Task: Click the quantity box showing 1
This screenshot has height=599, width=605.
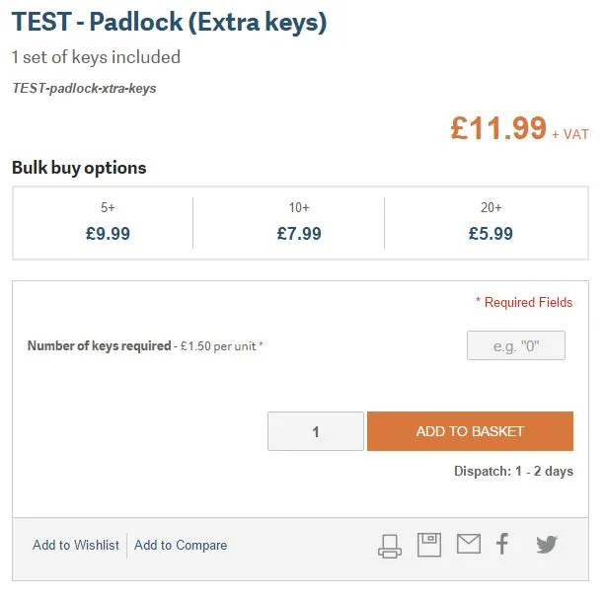Action: point(316,431)
